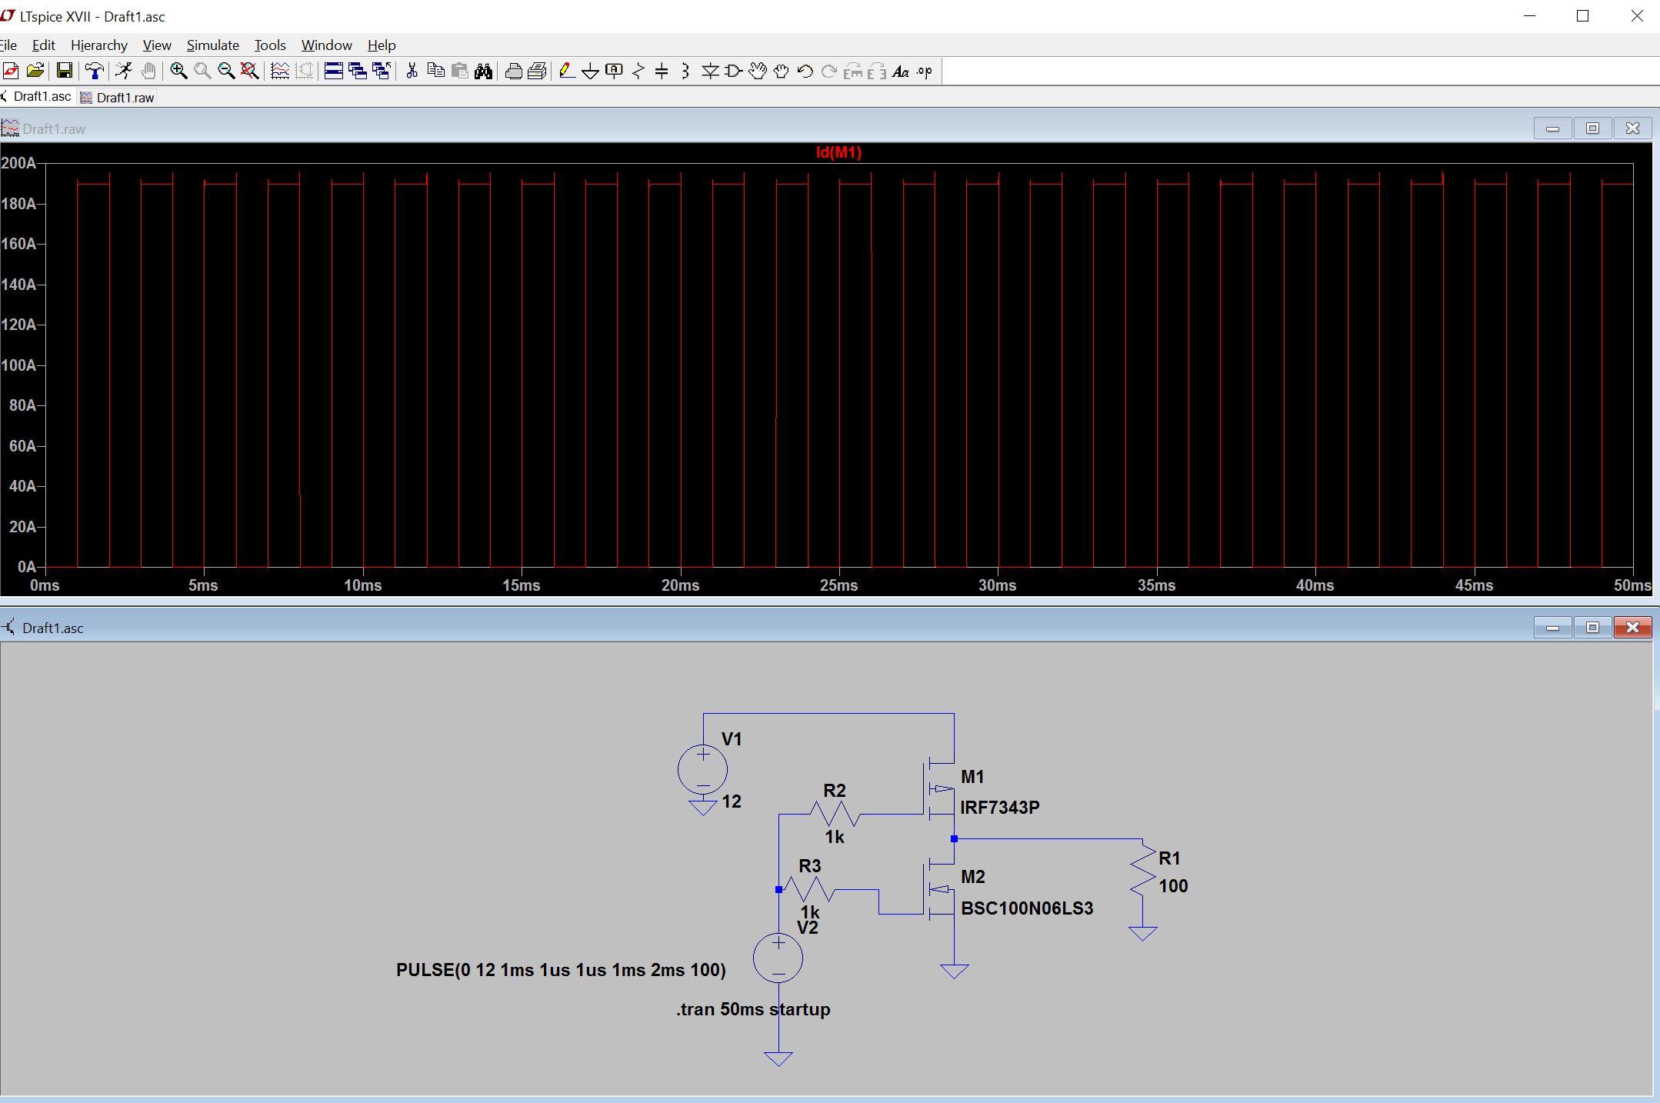This screenshot has height=1103, width=1660.
Task: Open the Hierarchy menu
Action: (x=99, y=45)
